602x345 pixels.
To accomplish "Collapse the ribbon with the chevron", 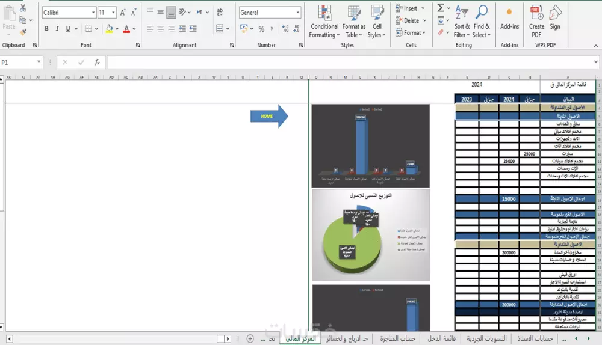I will click(x=596, y=46).
